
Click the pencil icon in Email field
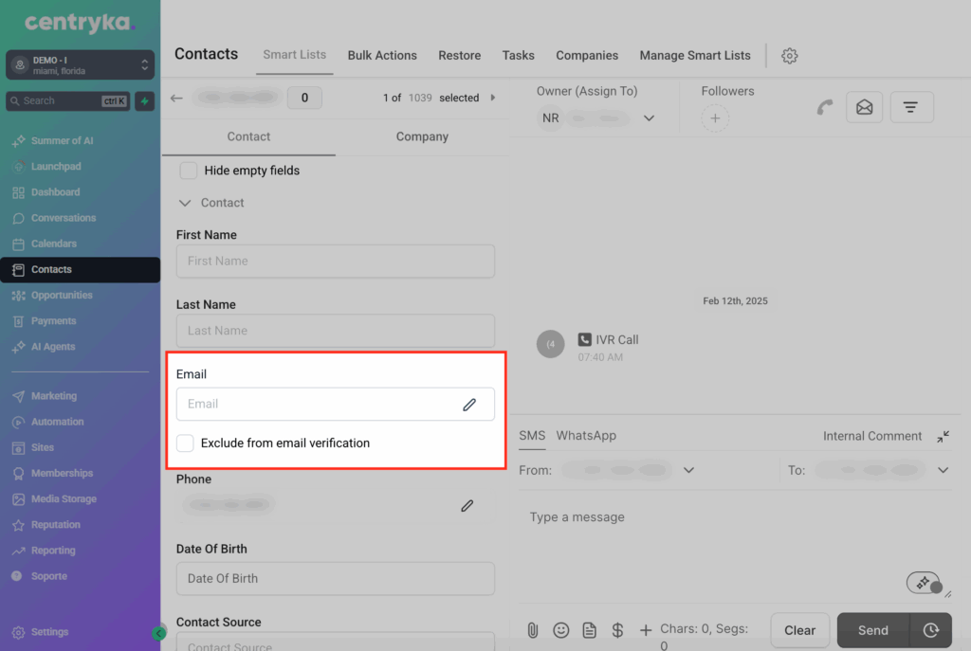tap(468, 405)
